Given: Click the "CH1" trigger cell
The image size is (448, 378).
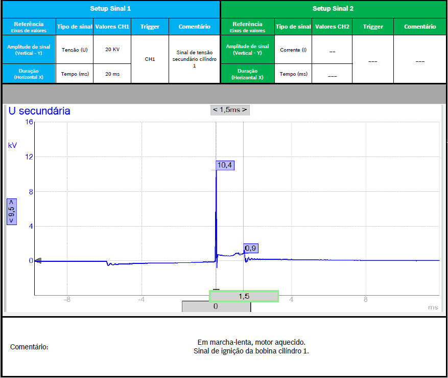Looking at the screenshot, I should click(150, 59).
